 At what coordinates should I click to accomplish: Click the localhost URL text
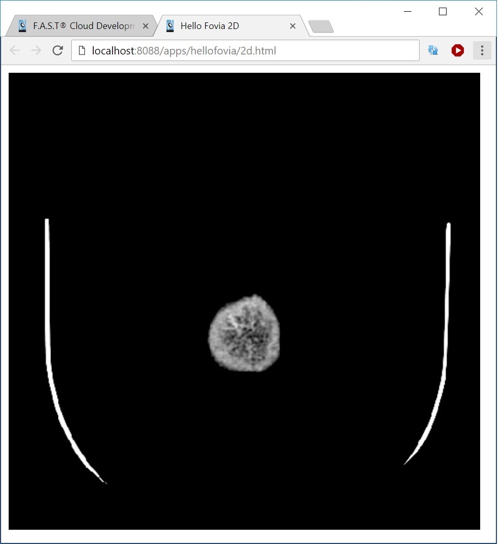pos(183,50)
